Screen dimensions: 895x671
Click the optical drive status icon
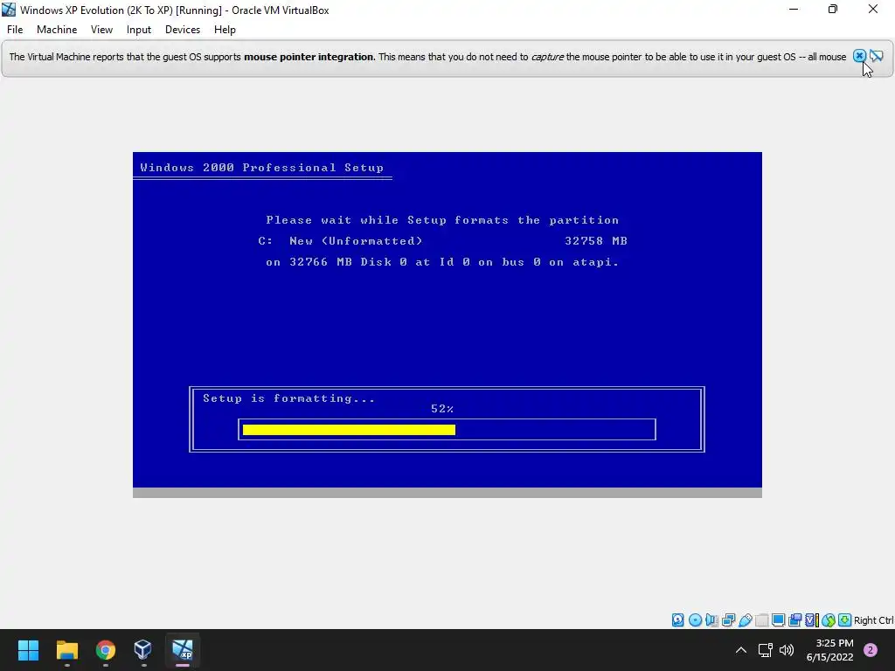click(x=695, y=620)
